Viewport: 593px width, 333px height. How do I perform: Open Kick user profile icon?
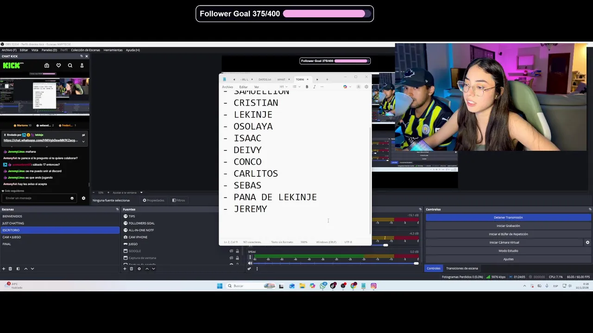point(82,66)
